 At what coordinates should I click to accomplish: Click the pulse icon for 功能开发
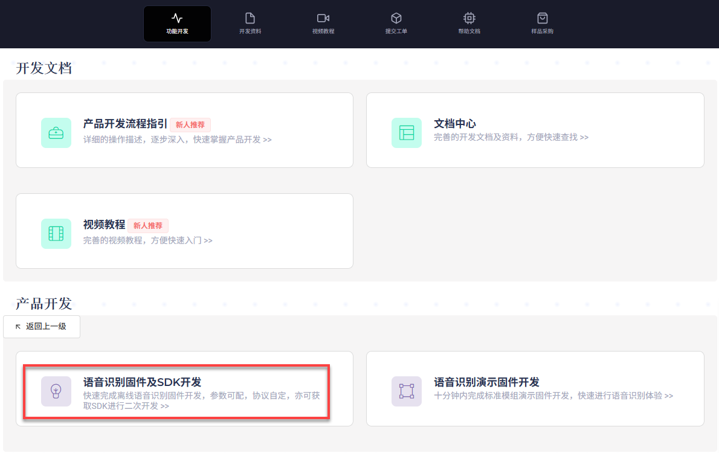coord(177,18)
